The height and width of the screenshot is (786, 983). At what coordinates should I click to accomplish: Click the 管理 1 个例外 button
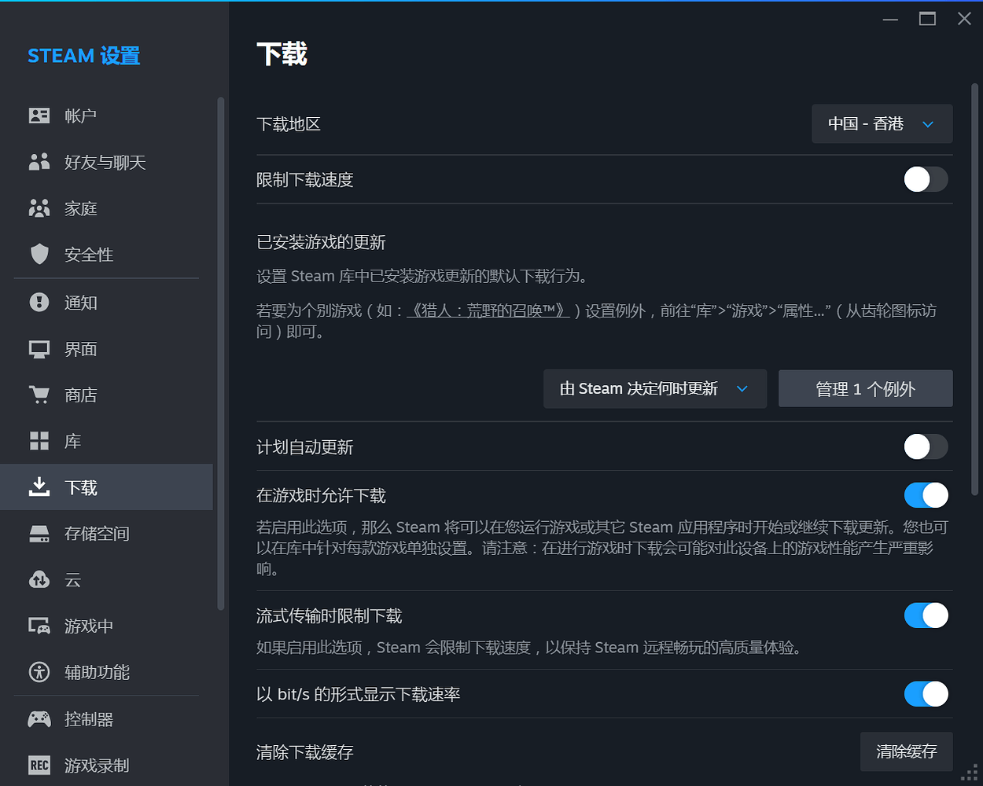click(865, 389)
